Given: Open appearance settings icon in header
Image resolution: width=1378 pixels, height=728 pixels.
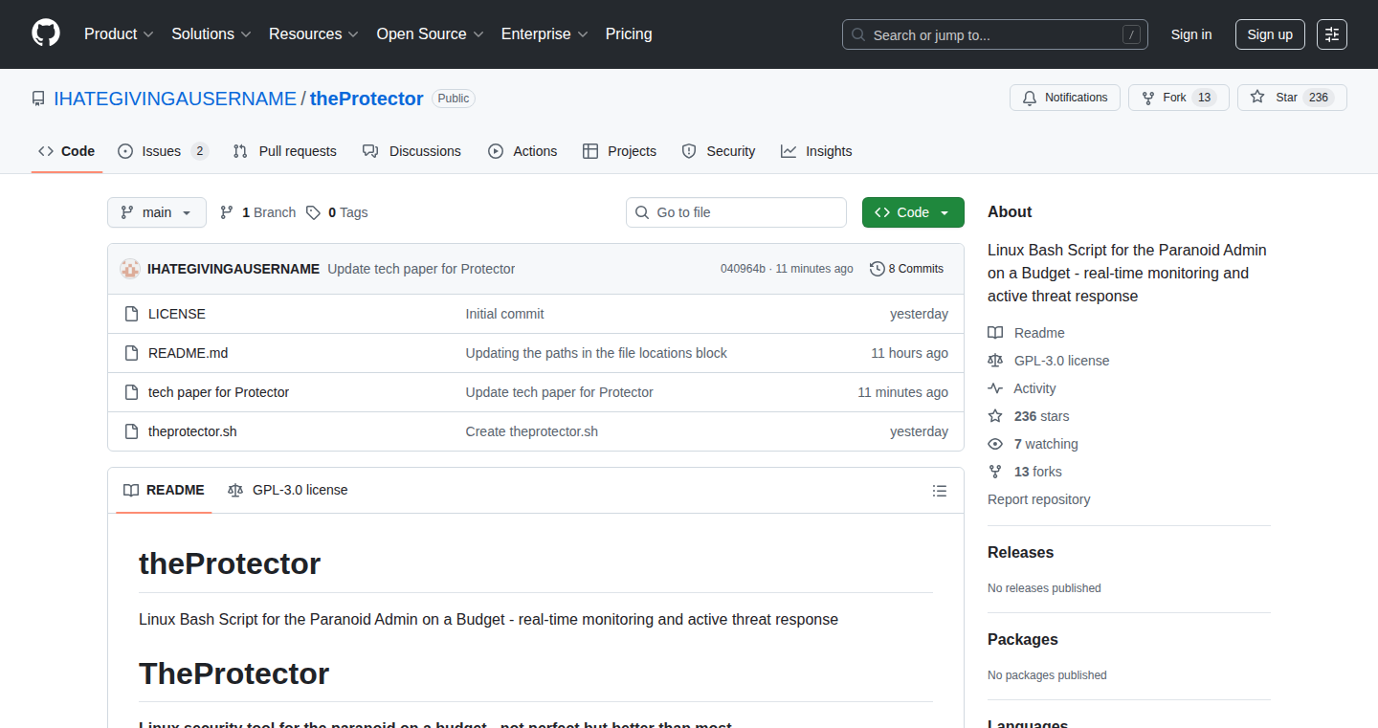Looking at the screenshot, I should point(1332,34).
